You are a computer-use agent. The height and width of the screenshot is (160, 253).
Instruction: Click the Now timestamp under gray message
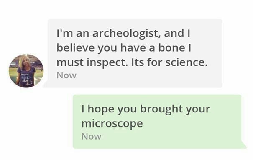point(66,75)
